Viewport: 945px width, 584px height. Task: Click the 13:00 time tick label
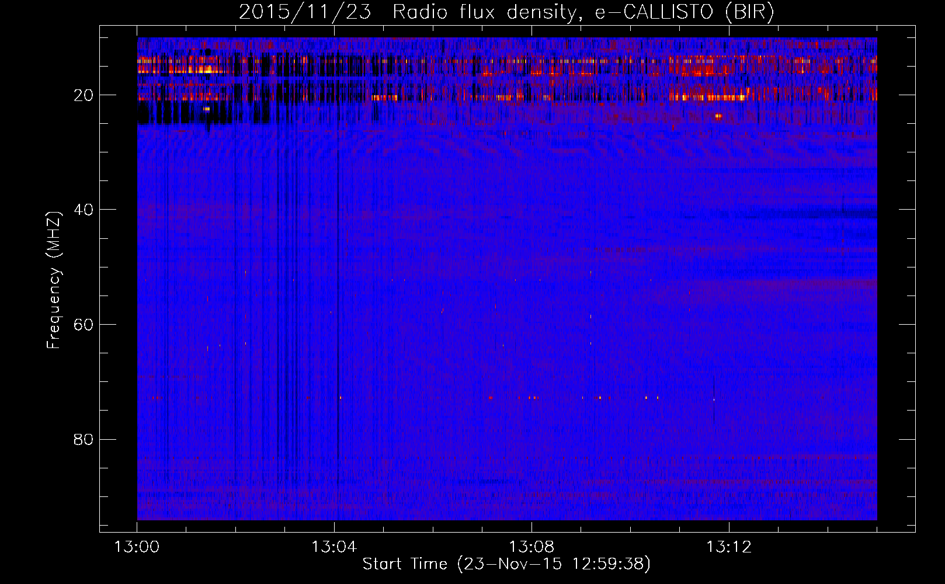pyautogui.click(x=137, y=547)
